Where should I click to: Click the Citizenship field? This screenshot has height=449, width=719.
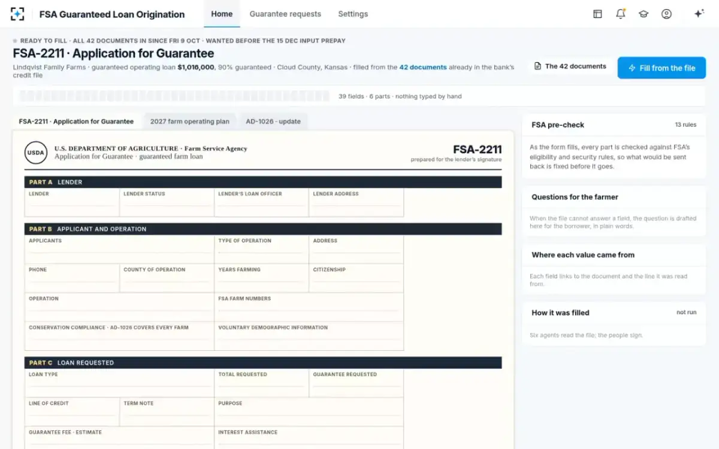coord(356,278)
